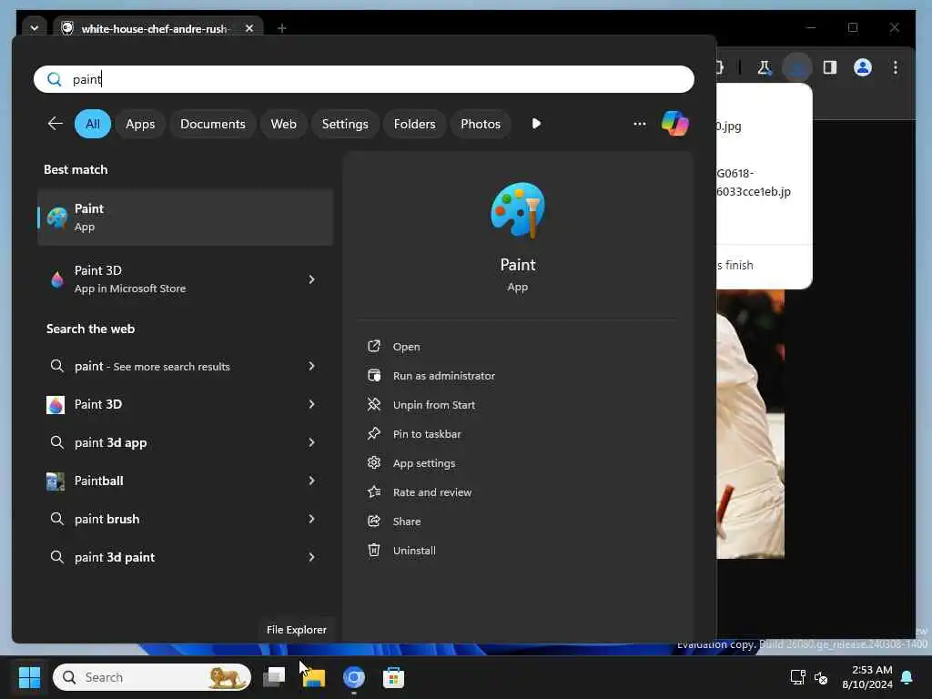The image size is (932, 699).
Task: Click the network display icon in tray
Action: (797, 677)
